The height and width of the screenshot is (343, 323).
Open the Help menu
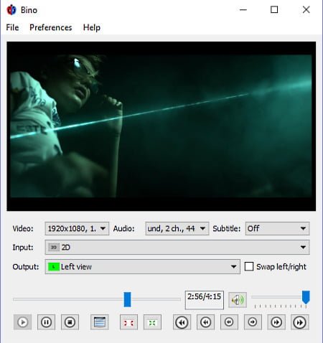point(92,27)
